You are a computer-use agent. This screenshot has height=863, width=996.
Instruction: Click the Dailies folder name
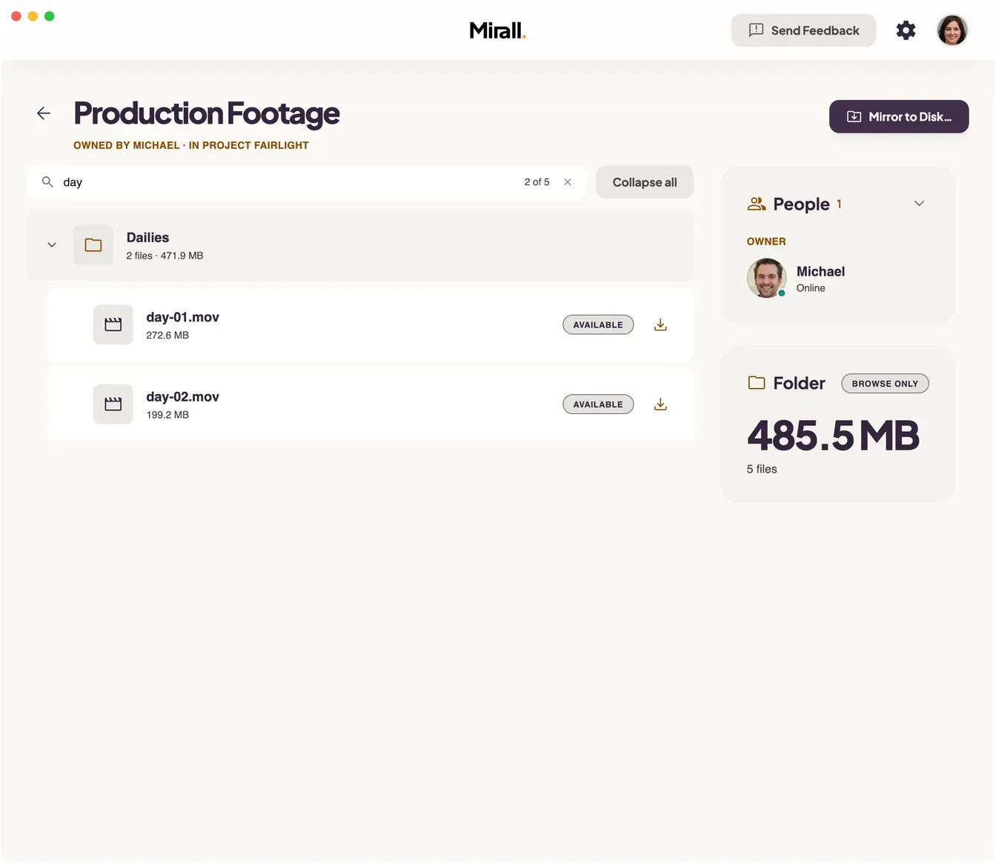click(147, 238)
